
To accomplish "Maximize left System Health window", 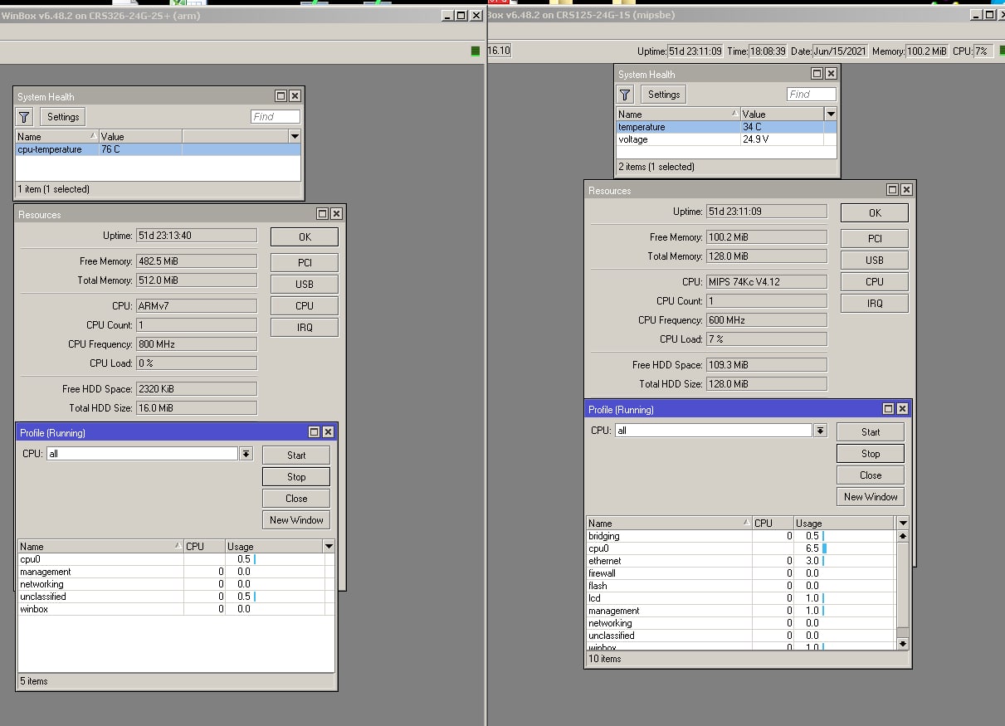I will coord(281,96).
